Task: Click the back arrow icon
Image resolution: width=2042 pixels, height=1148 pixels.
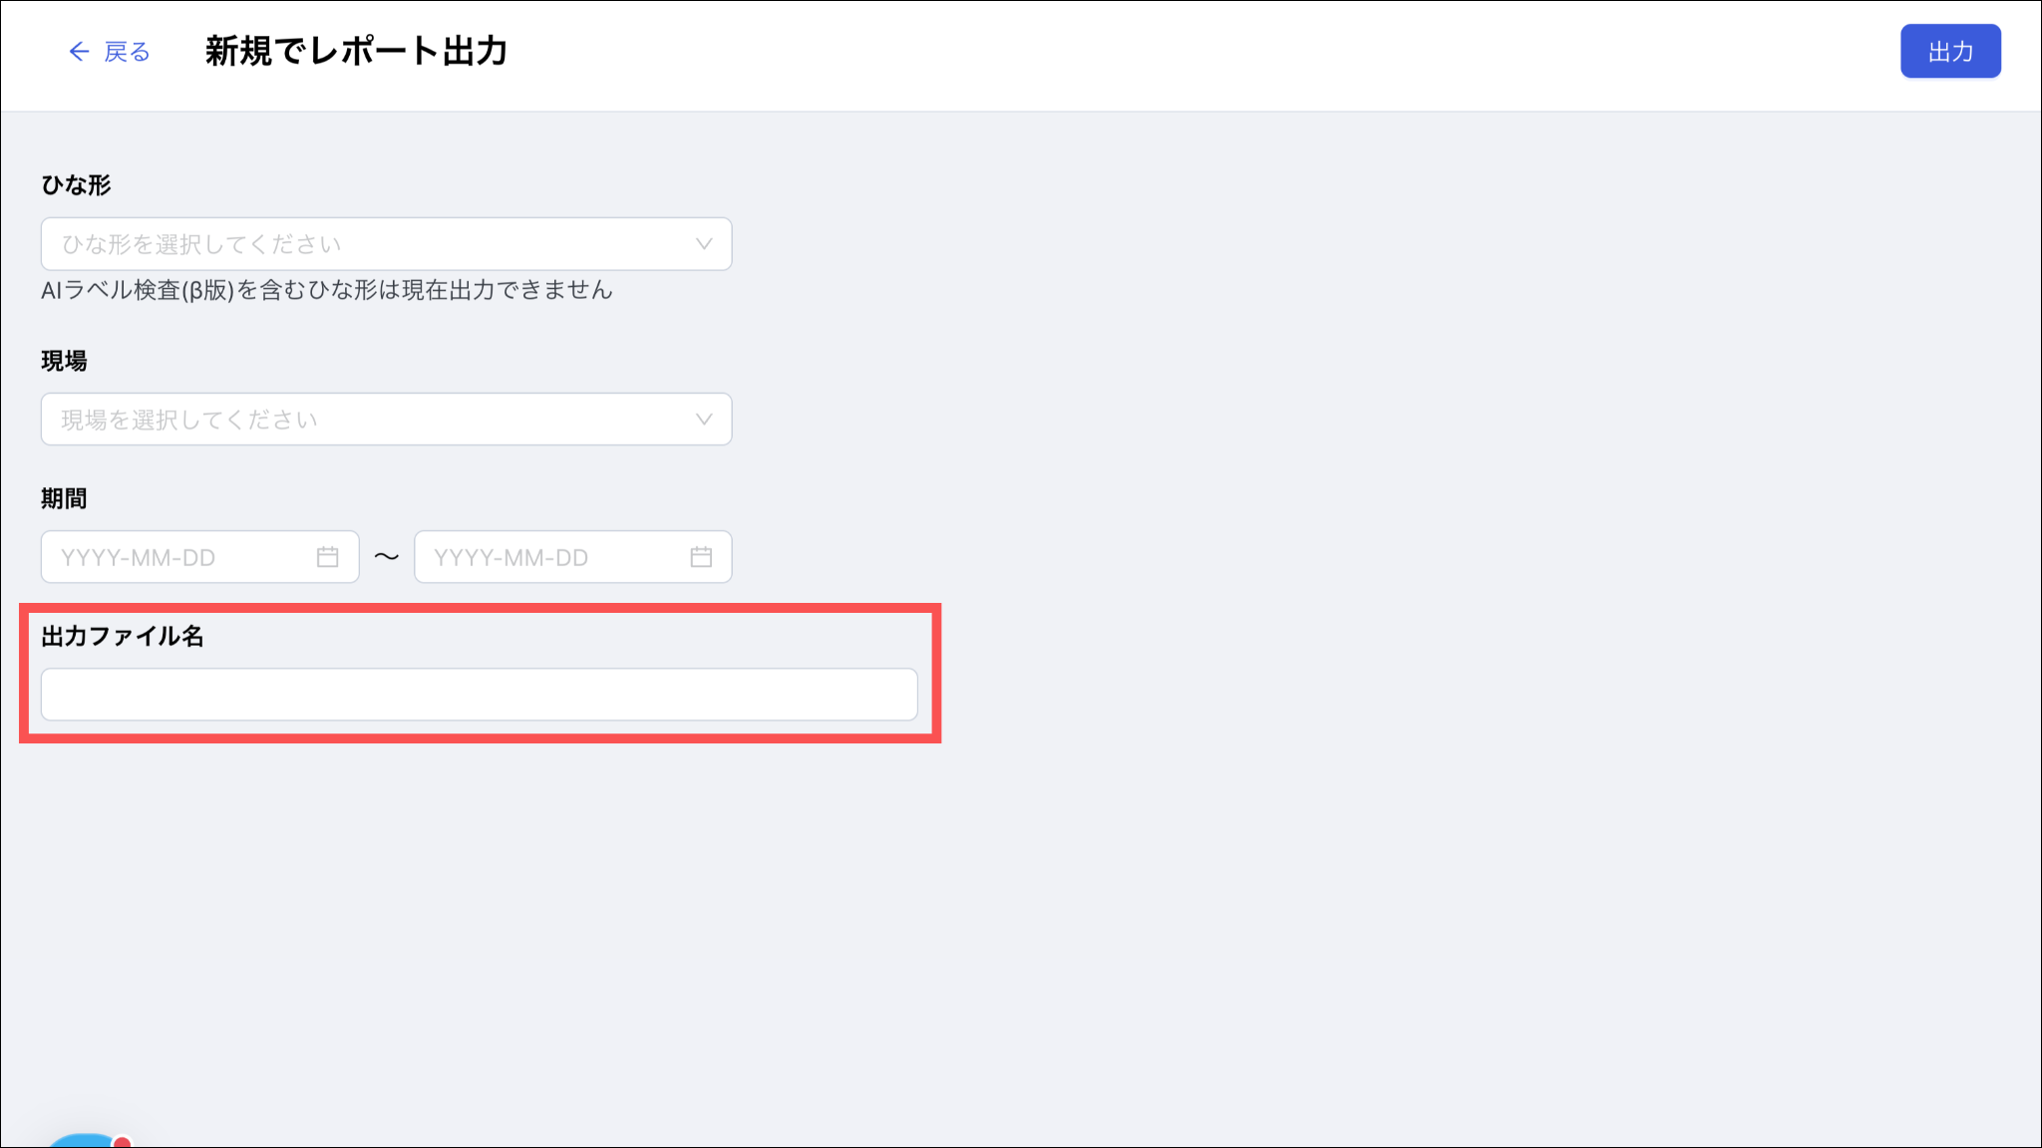Action: click(x=79, y=52)
